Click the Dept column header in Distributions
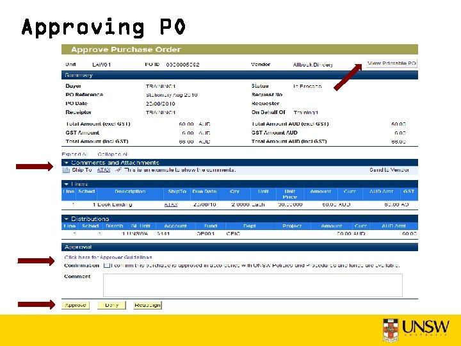 pyautogui.click(x=250, y=226)
